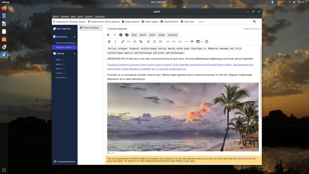Insert a hyperlink using the link icon

point(123,42)
